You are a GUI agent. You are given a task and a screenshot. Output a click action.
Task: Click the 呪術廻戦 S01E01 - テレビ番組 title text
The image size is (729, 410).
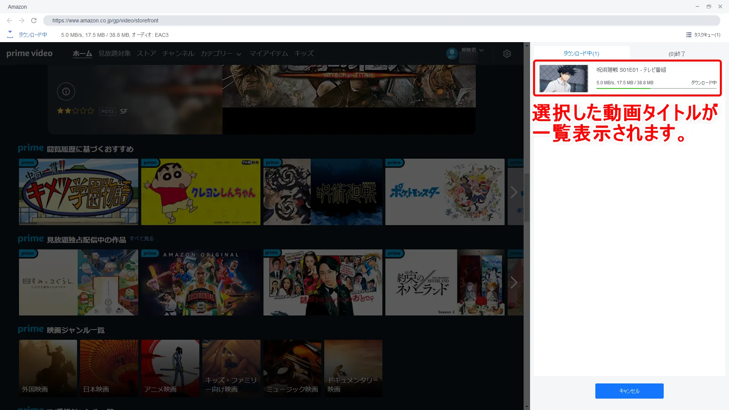click(631, 70)
